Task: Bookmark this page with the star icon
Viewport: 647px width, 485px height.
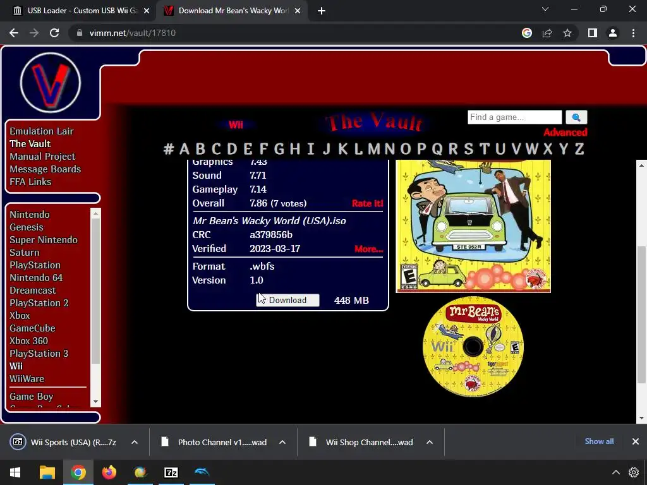Action: tap(567, 33)
